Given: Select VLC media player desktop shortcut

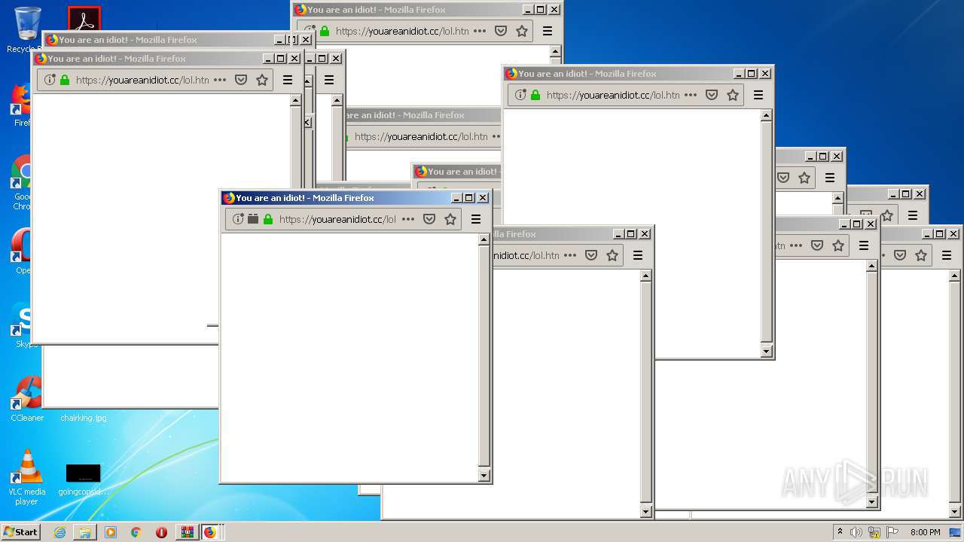Looking at the screenshot, I should point(27,477).
